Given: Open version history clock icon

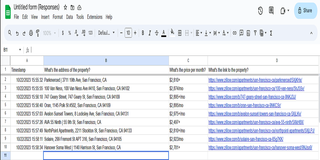Looking at the screenshot, I should [x=260, y=10].
